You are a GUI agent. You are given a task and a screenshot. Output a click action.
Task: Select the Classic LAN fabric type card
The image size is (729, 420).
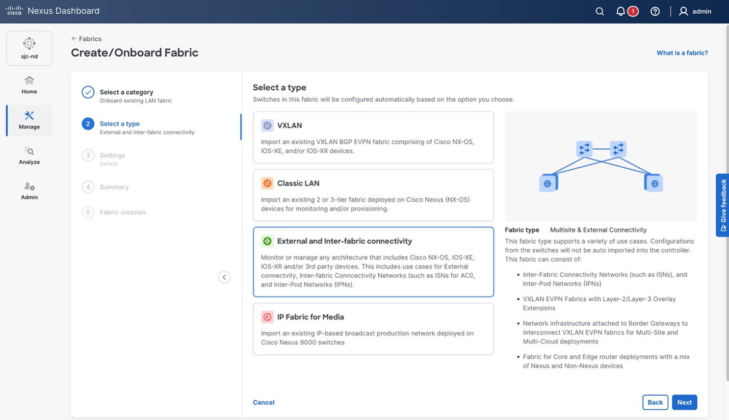click(373, 195)
